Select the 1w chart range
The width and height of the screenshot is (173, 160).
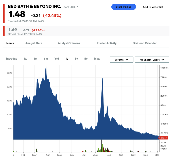(25, 59)
